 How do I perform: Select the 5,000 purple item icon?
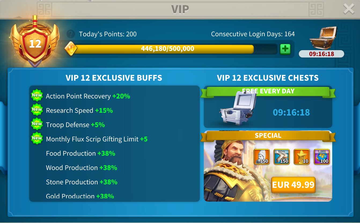point(322,157)
